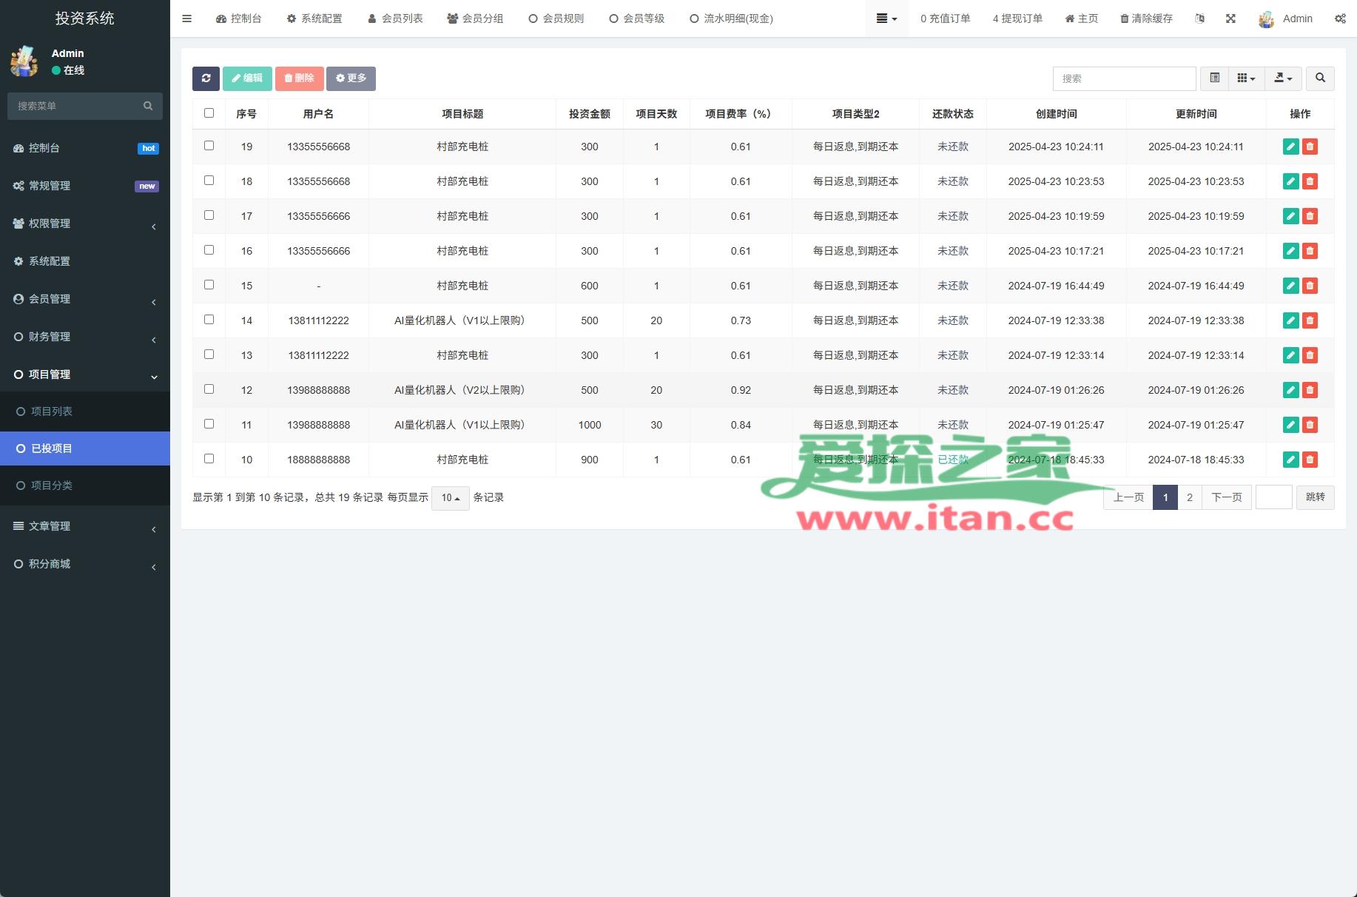Check the checkbox for row 18
The height and width of the screenshot is (897, 1357).
(209, 181)
